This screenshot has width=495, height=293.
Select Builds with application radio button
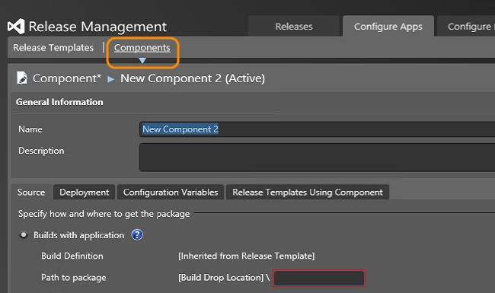tap(24, 235)
